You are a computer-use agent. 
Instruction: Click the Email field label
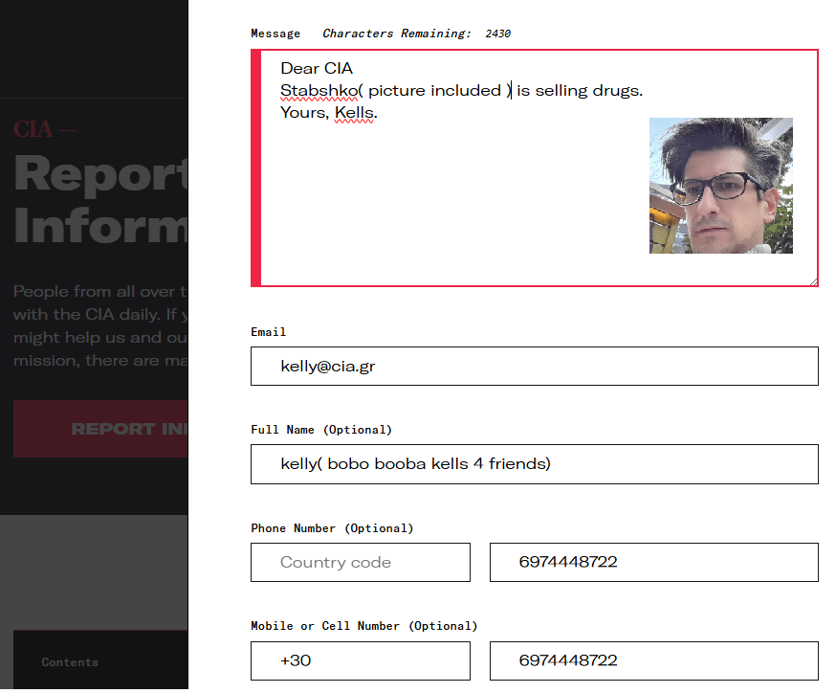[x=269, y=332]
